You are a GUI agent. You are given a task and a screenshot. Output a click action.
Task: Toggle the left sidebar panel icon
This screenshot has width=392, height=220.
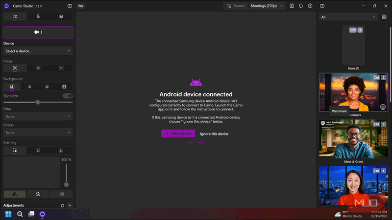coord(70,6)
